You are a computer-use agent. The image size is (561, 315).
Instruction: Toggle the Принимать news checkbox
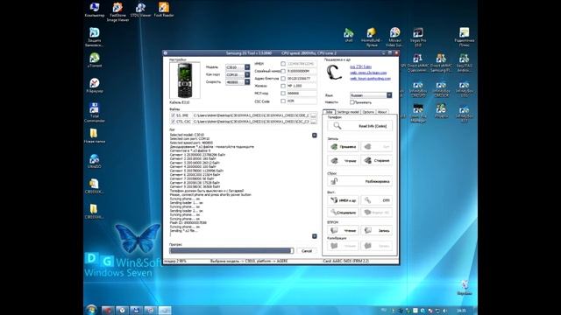click(x=352, y=102)
